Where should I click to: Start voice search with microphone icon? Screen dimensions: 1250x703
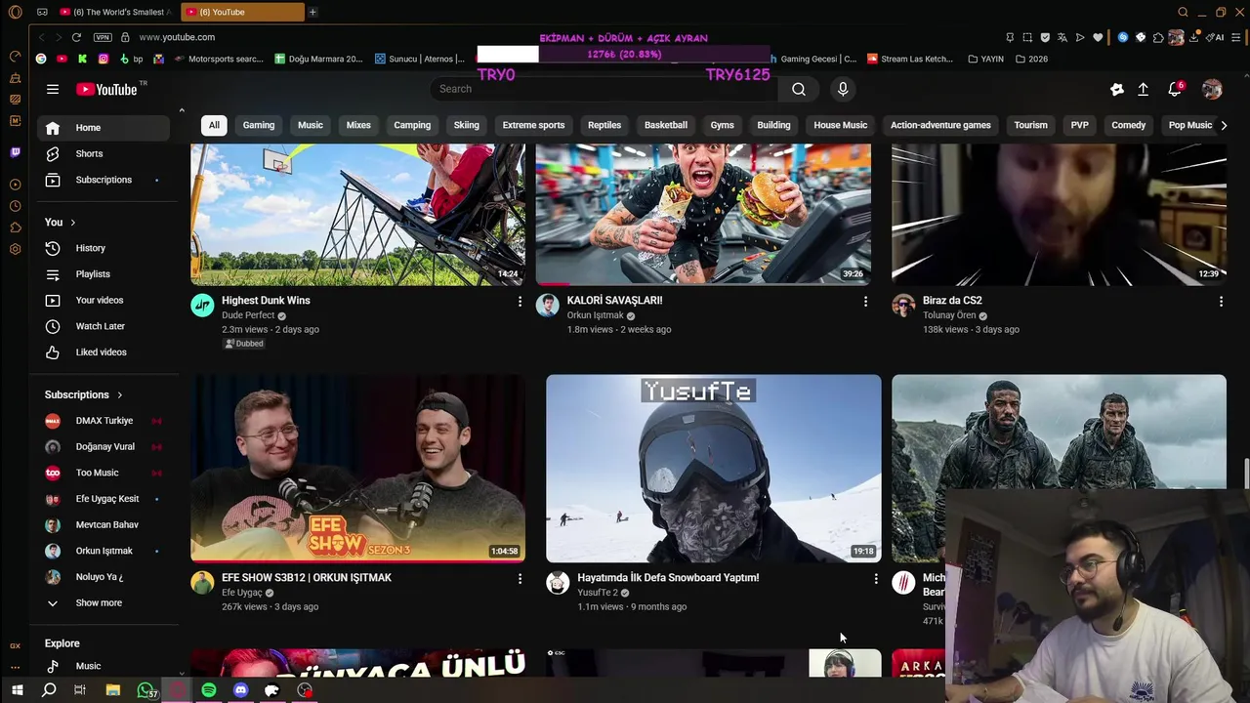pyautogui.click(x=843, y=89)
